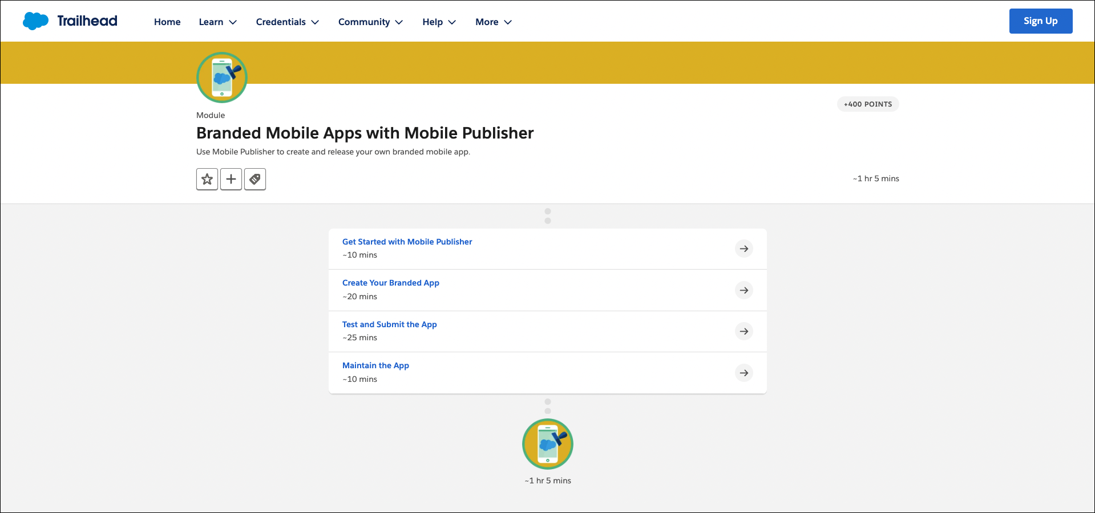Click the module badge in the header
The image size is (1095, 513).
point(222,78)
